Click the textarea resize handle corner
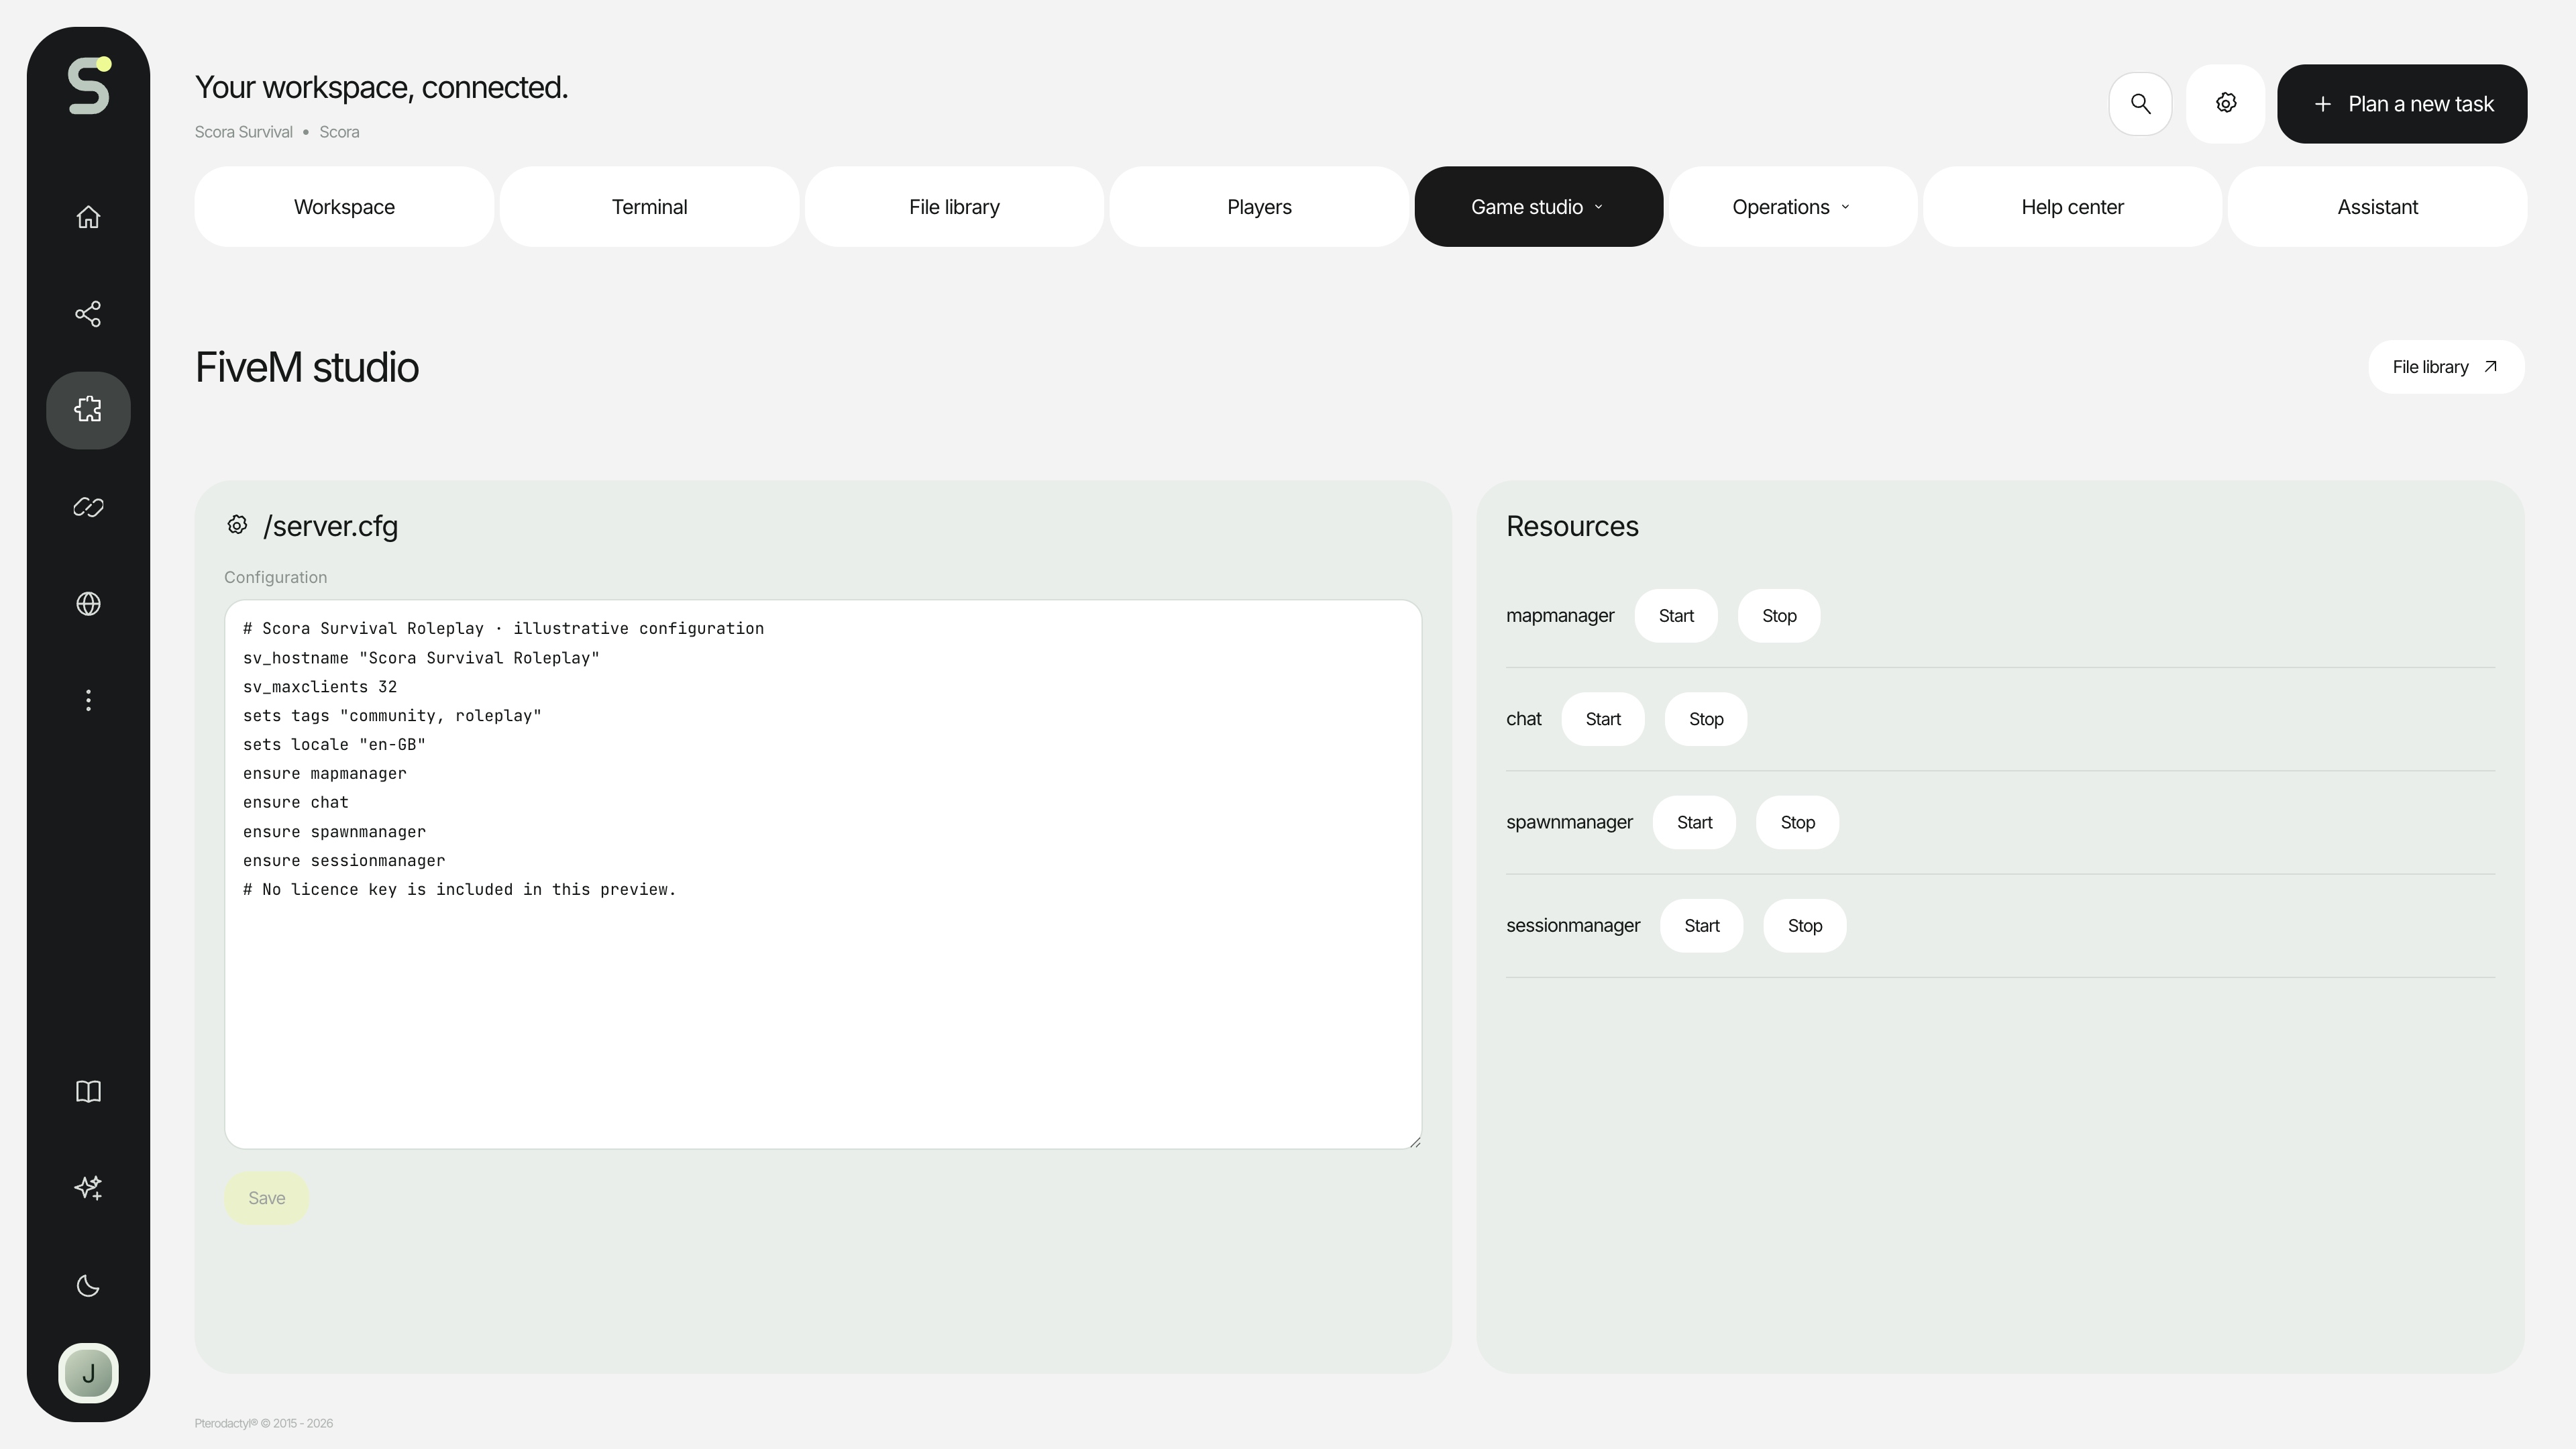 (x=1414, y=1141)
